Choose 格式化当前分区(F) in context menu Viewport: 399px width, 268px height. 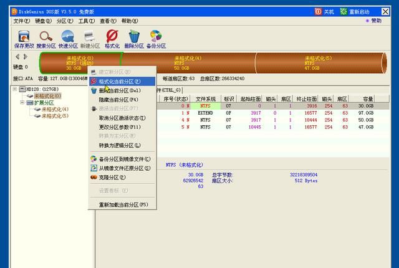click(x=122, y=82)
